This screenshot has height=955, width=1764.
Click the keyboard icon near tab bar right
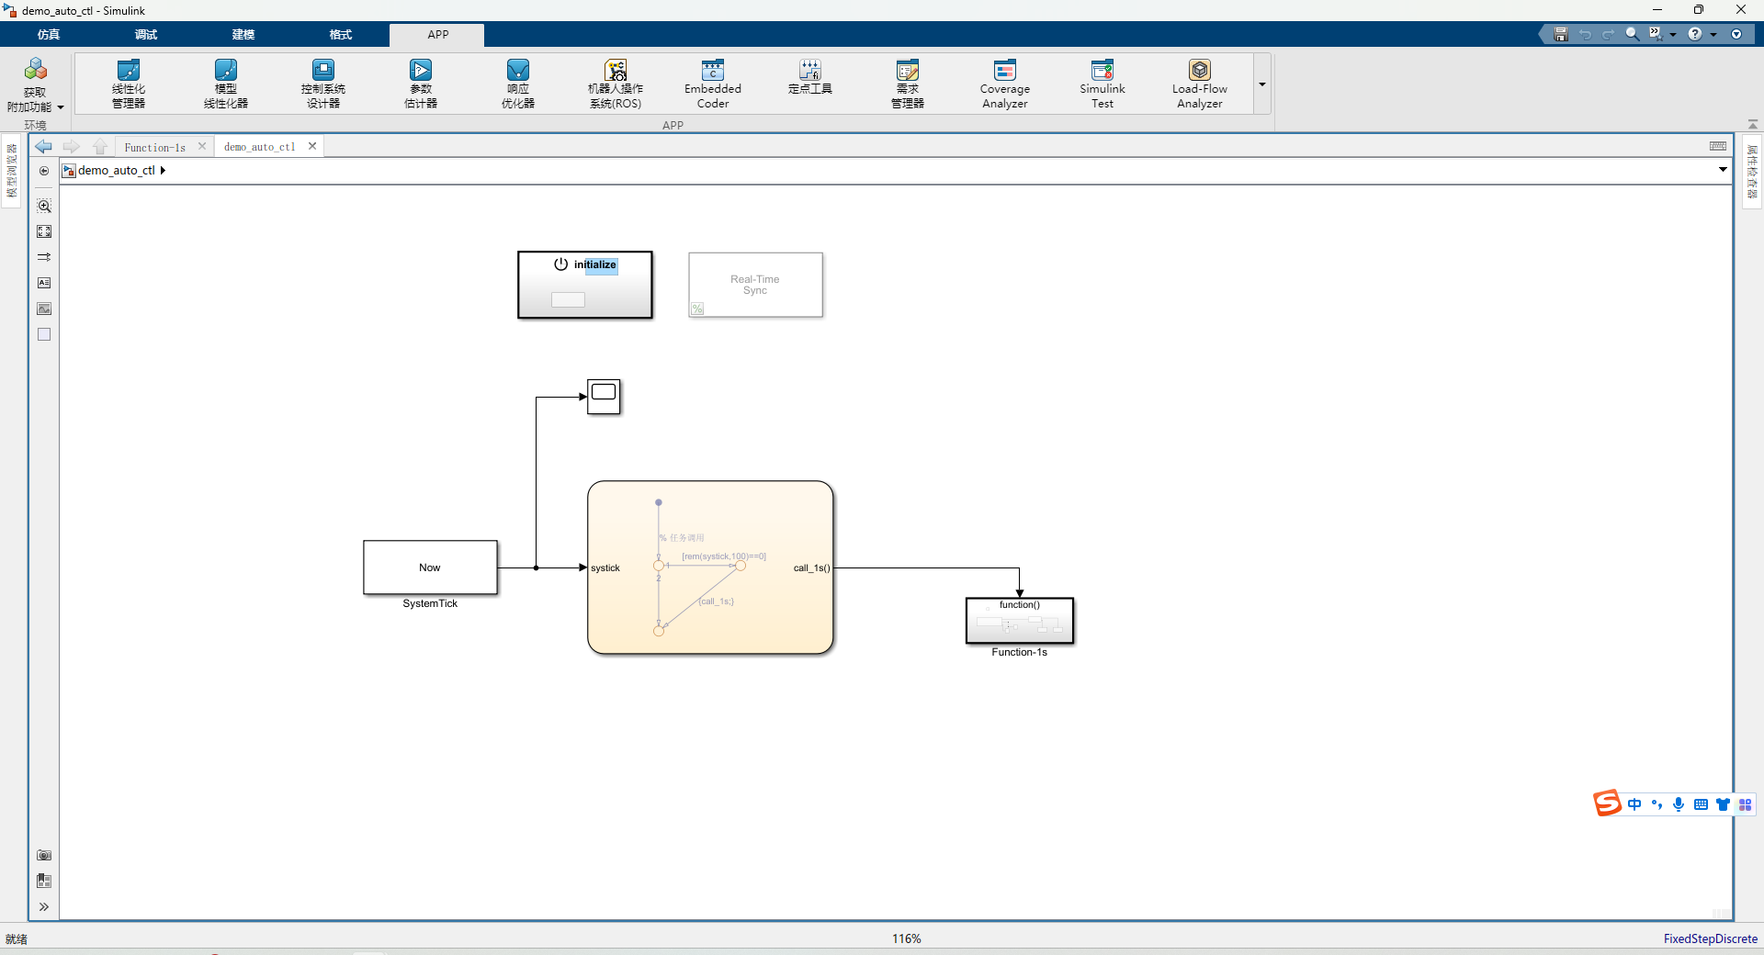pyautogui.click(x=1718, y=146)
